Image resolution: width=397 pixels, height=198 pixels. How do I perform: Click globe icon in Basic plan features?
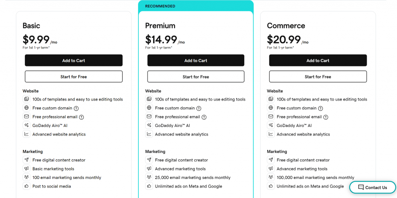click(x=26, y=108)
